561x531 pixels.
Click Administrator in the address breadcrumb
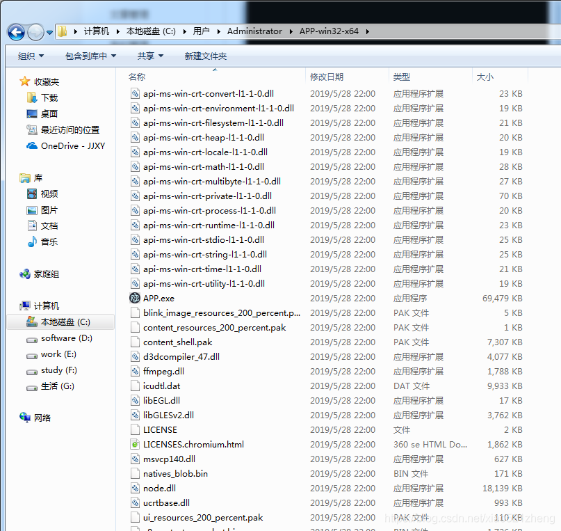point(254,31)
